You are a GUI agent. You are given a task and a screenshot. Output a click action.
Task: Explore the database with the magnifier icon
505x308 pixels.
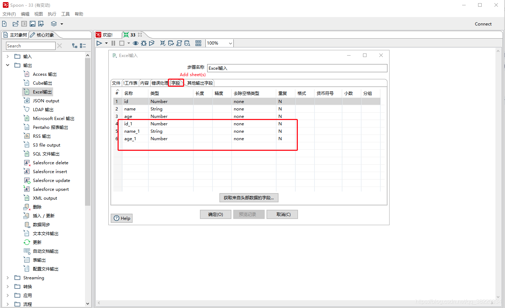(x=187, y=43)
